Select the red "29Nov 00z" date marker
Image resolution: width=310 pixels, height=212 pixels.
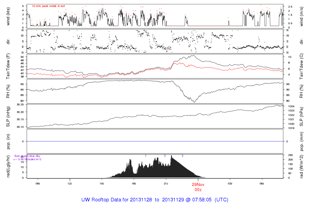coord(198,187)
